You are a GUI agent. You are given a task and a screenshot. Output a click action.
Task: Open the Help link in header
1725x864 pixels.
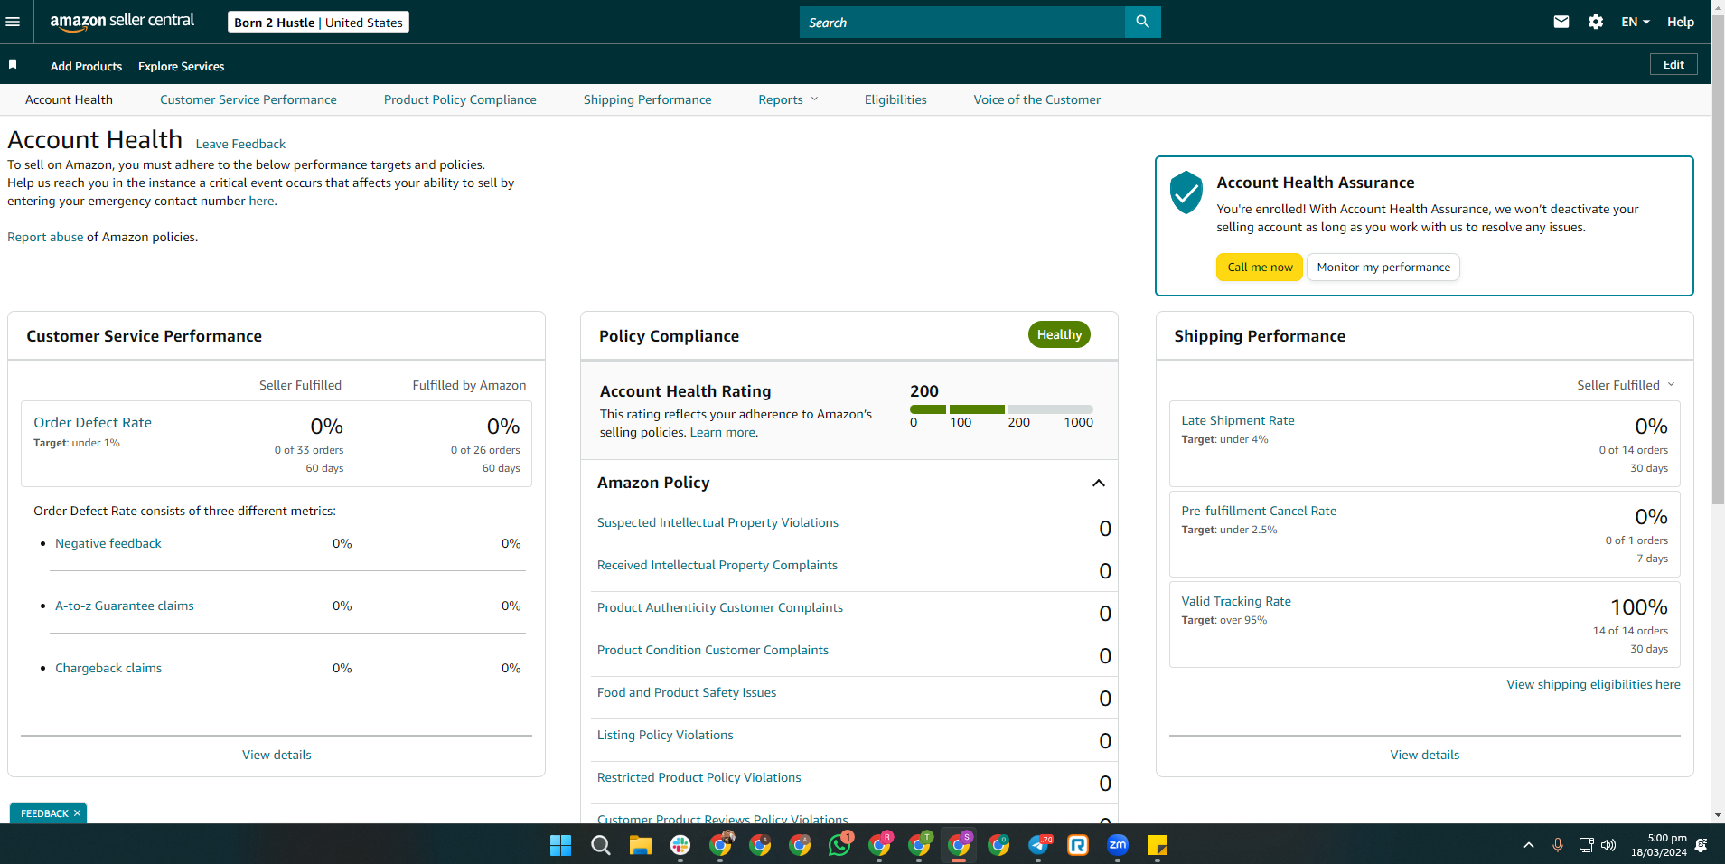coord(1681,22)
